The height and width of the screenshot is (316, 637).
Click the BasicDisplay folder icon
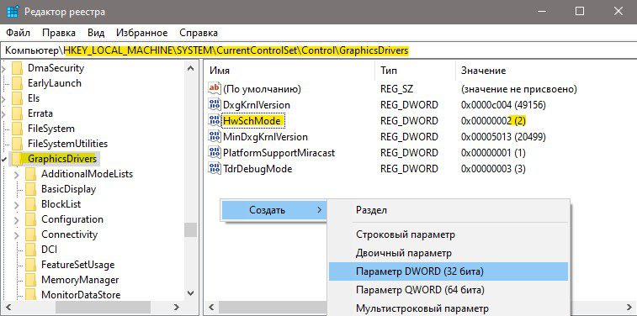point(31,189)
